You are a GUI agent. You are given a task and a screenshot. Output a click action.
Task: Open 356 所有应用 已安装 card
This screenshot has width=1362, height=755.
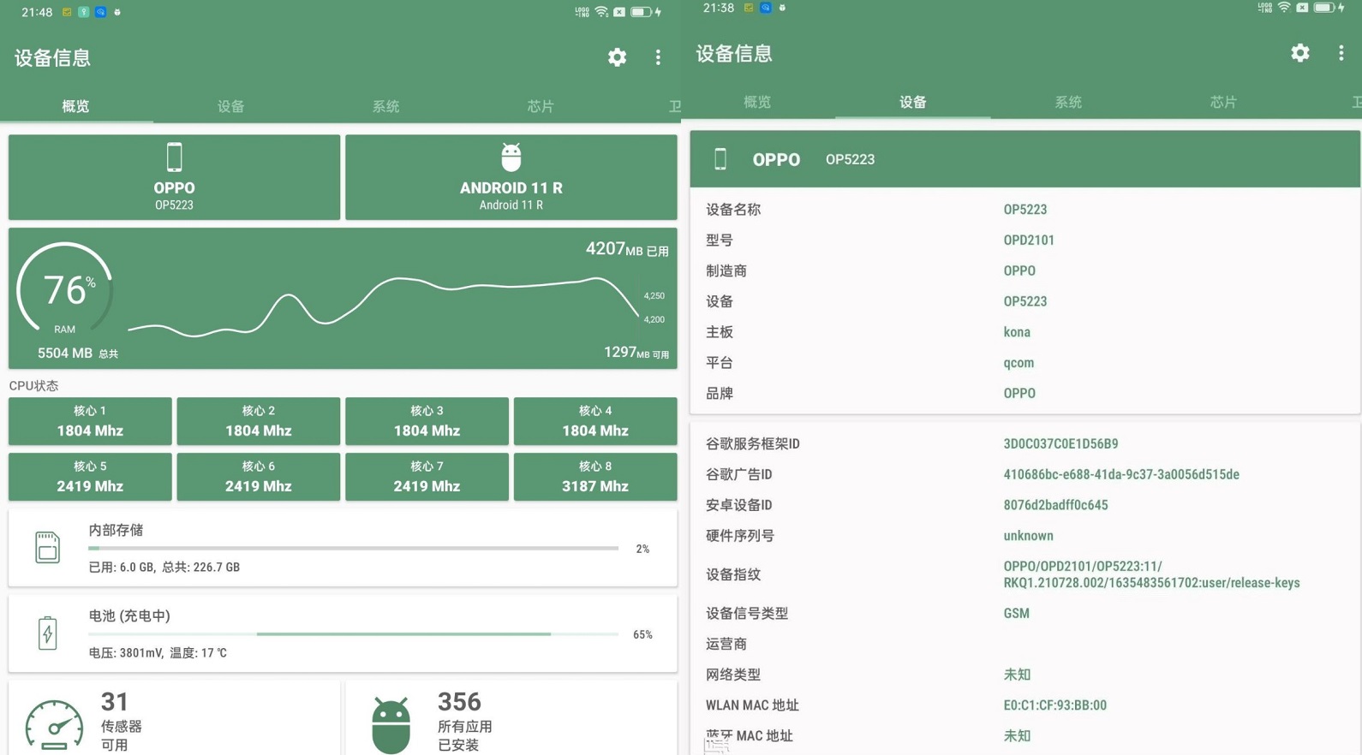click(511, 718)
